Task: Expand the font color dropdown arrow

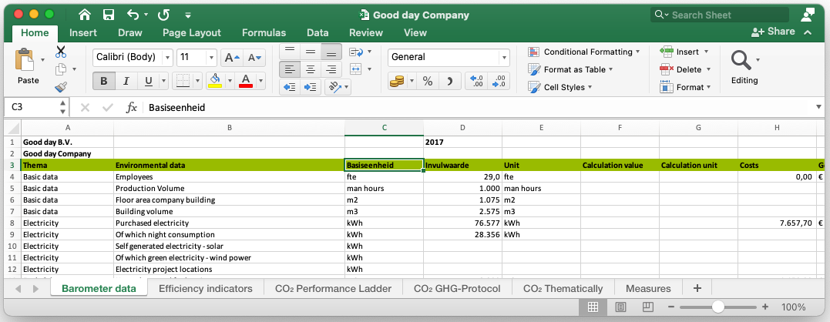Action: pos(260,81)
